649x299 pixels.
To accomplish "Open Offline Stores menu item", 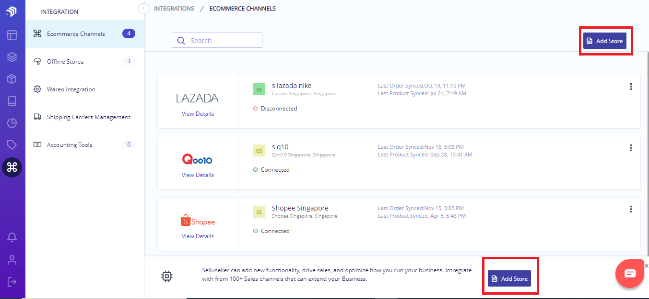I will click(84, 62).
